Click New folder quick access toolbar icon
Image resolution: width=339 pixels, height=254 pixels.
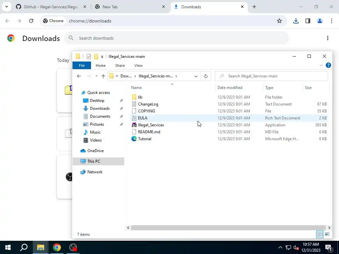[x=96, y=57]
